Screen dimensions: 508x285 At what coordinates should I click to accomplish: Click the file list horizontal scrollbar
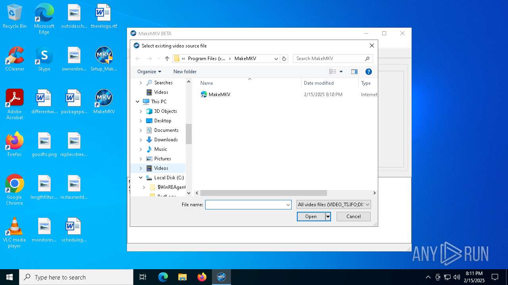pos(264,193)
